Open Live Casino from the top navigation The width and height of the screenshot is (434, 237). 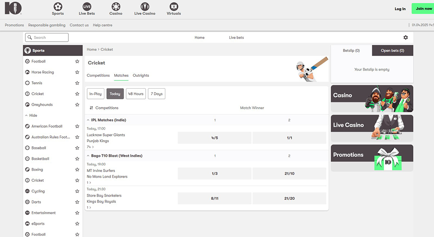click(145, 9)
